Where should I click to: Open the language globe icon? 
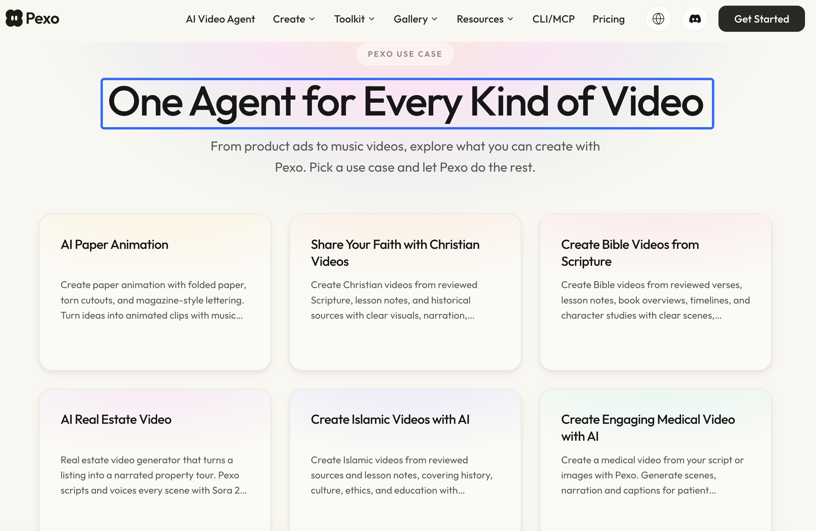pos(658,19)
